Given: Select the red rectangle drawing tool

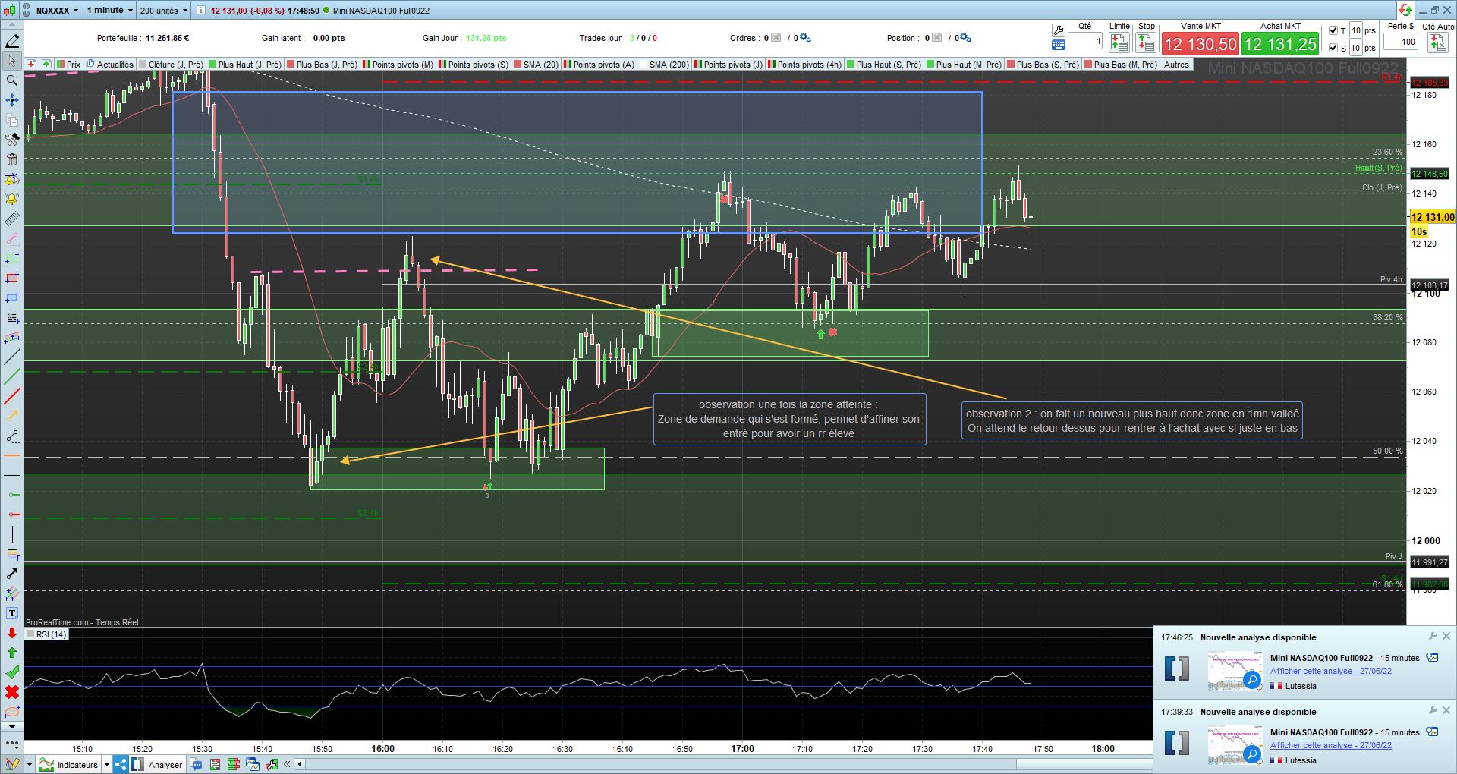Looking at the screenshot, I should click(12, 278).
